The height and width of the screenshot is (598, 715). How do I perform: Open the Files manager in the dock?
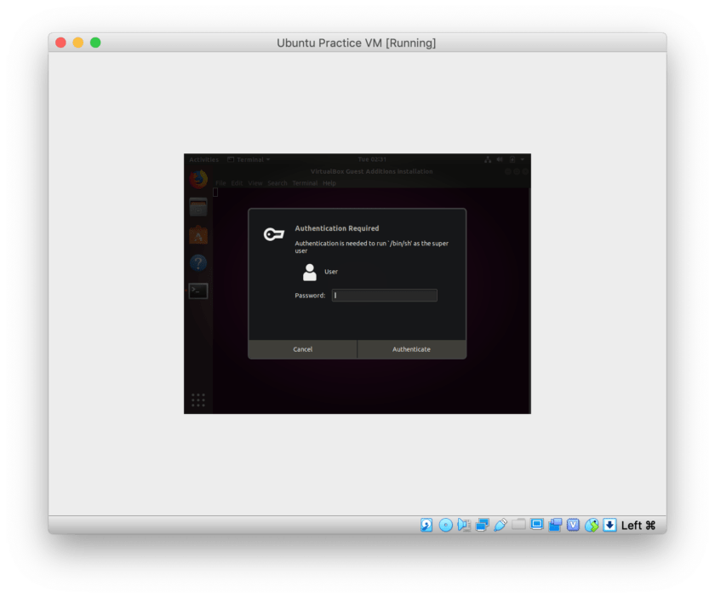coord(198,207)
